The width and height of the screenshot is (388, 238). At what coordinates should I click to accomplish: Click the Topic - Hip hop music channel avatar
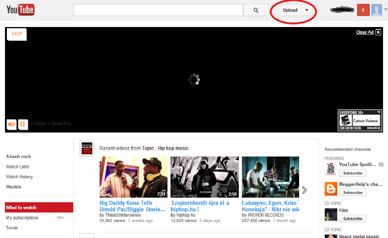[87, 149]
